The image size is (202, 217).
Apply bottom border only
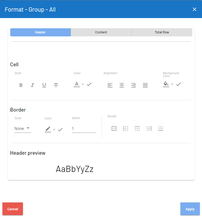(161, 129)
